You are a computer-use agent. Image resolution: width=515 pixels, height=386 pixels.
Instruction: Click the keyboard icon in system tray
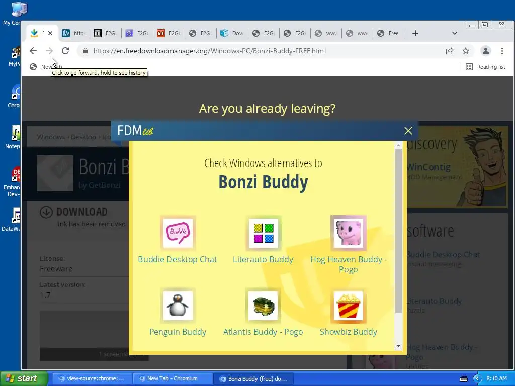click(463, 379)
